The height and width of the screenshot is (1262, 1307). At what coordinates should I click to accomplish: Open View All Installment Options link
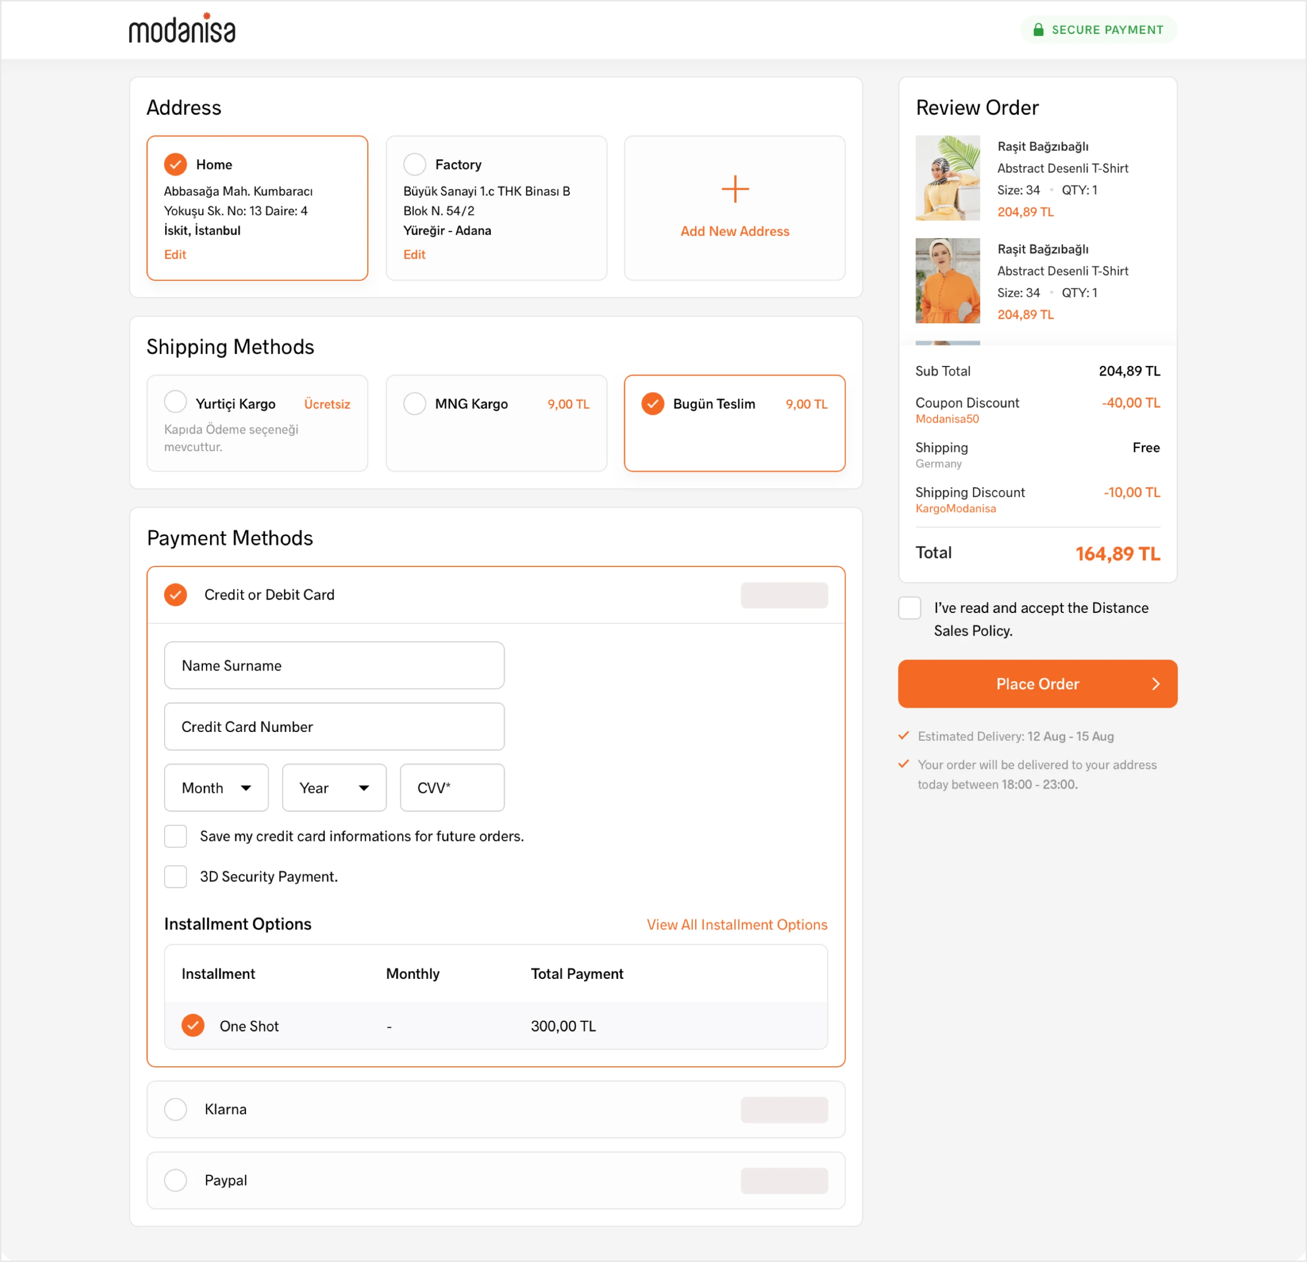click(737, 925)
